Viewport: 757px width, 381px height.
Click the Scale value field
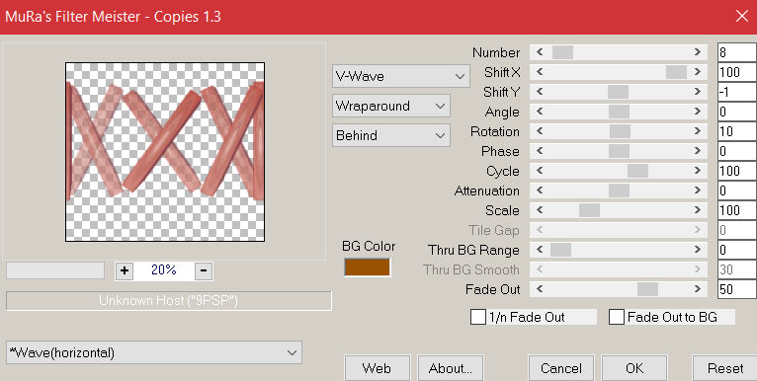click(x=736, y=210)
